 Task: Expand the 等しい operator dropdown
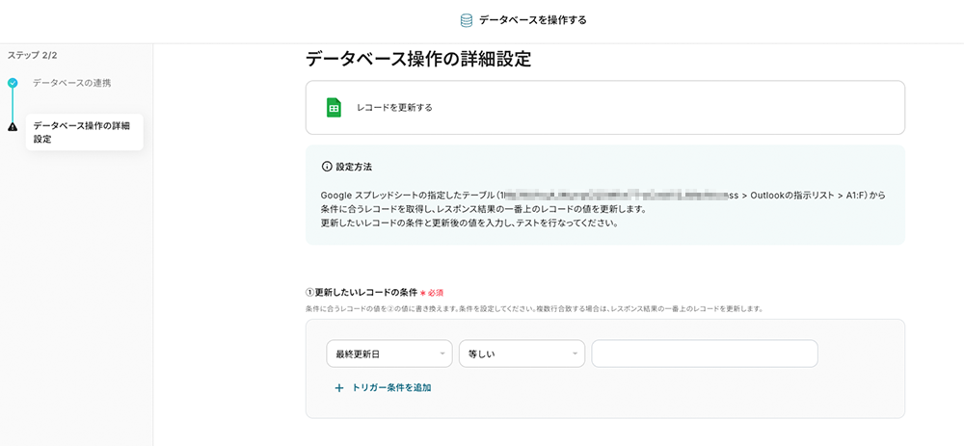pos(522,354)
